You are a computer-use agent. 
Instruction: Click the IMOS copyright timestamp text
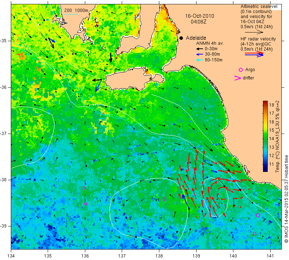click(x=286, y=199)
